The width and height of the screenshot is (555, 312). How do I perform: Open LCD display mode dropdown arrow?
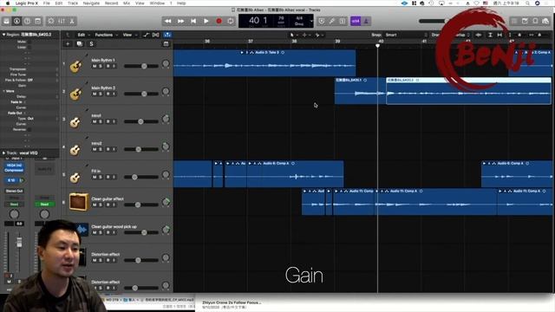click(311, 21)
